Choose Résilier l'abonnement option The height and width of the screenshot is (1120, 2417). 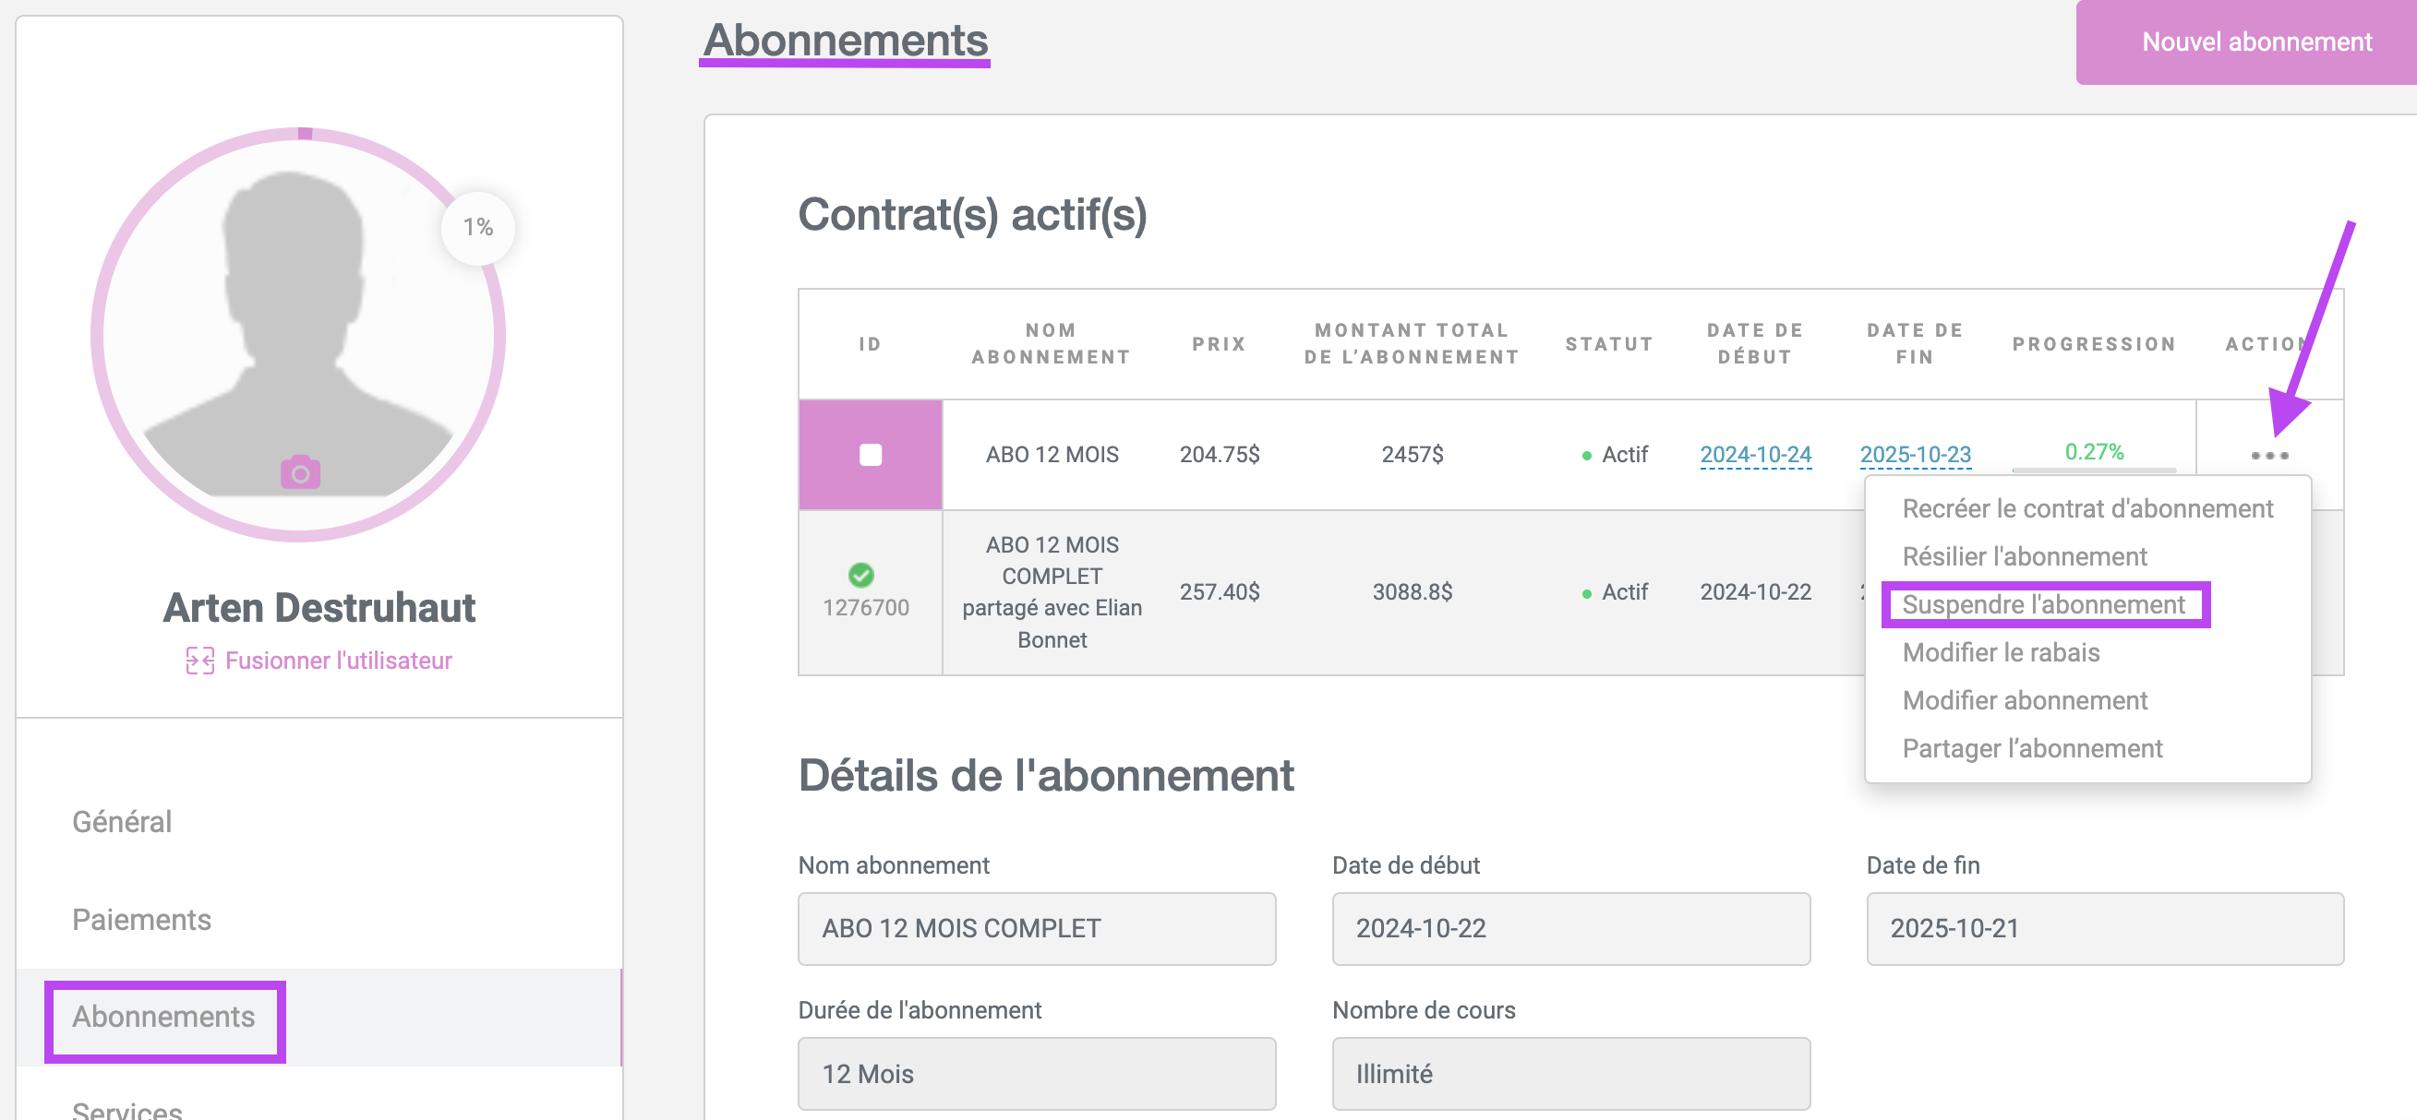2024,556
